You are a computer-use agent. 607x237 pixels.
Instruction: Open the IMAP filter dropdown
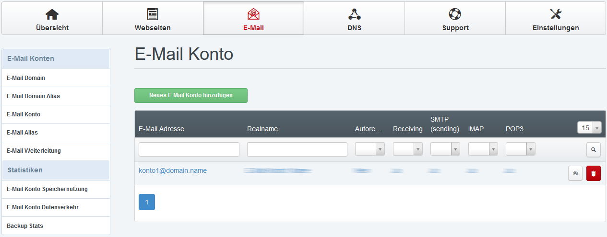coord(483,149)
